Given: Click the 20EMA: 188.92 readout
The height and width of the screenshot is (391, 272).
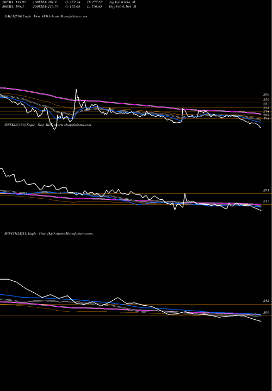Looking at the screenshot, I should tap(14, 2).
